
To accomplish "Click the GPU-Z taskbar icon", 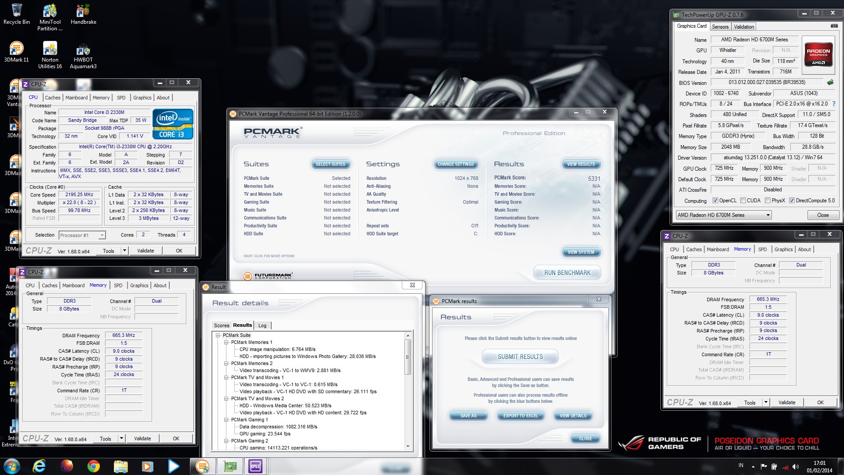I will 230,466.
